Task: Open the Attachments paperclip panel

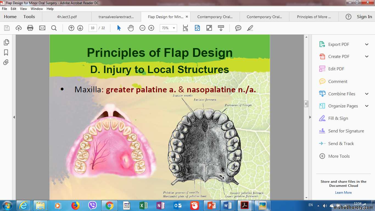Action: pyautogui.click(x=6, y=62)
